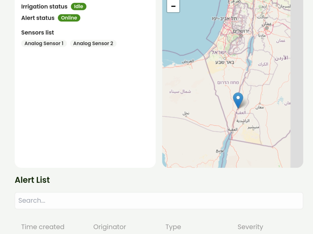
Task: Click the map zoom out minus button
Action: point(173,6)
